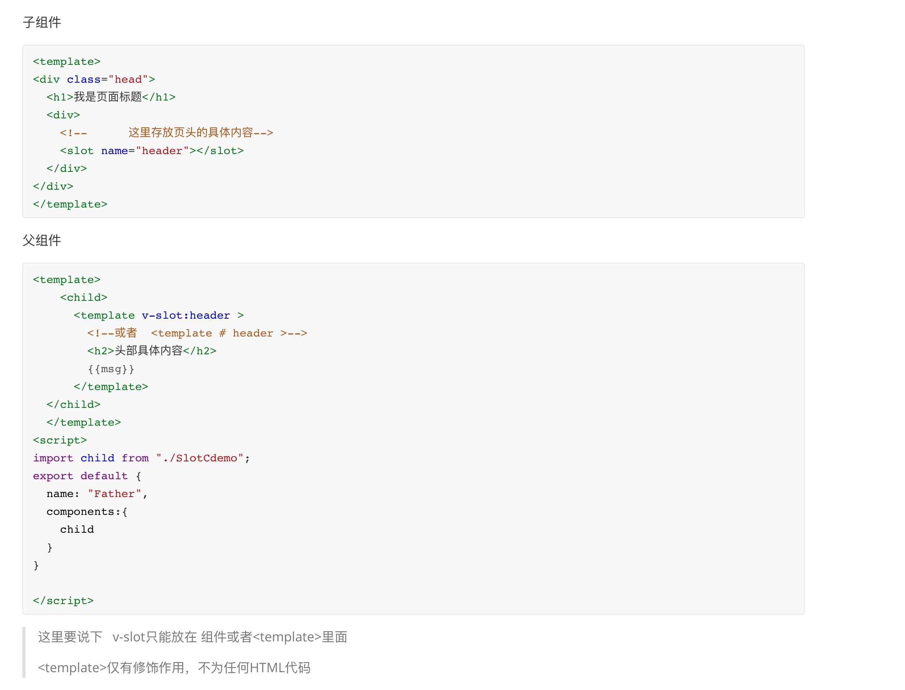Click the h2 头部具体内容 line

152,351
